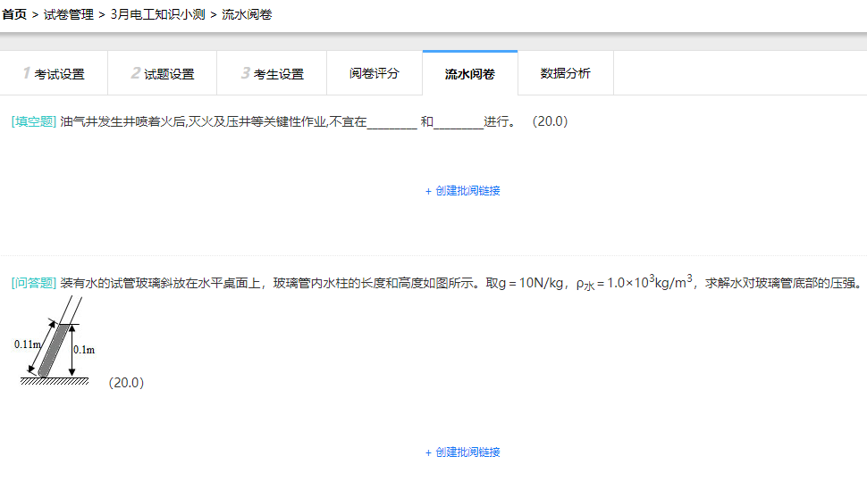The width and height of the screenshot is (867, 481).
Task: Open 试卷管理 breadcrumb link
Action: tap(69, 15)
